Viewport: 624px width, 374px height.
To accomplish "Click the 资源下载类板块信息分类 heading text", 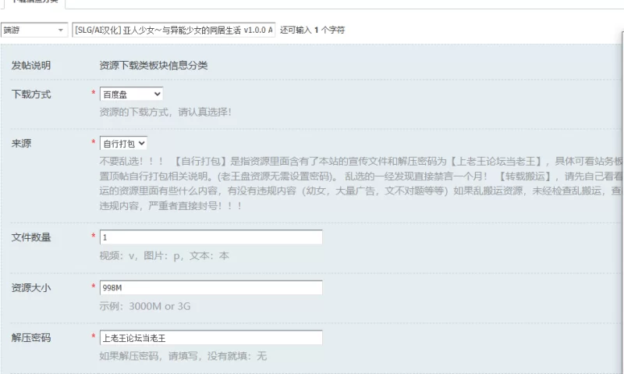I will [x=154, y=66].
